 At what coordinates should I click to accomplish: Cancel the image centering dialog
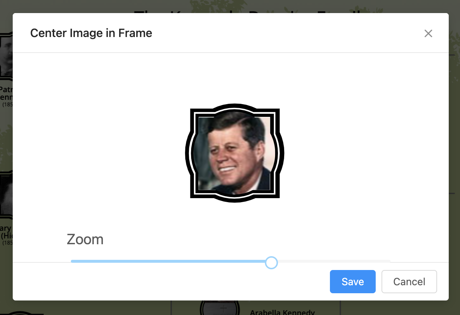(x=409, y=282)
